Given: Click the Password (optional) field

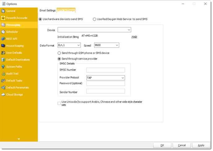Looking at the screenshot, I should tap(106, 83).
